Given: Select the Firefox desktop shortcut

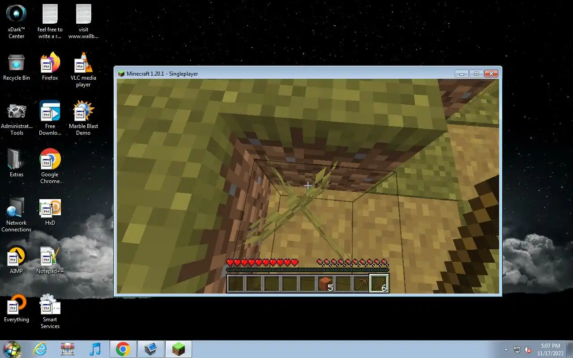Looking at the screenshot, I should click(x=50, y=67).
